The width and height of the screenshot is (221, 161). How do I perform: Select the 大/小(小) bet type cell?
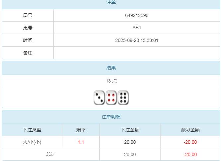32,142
